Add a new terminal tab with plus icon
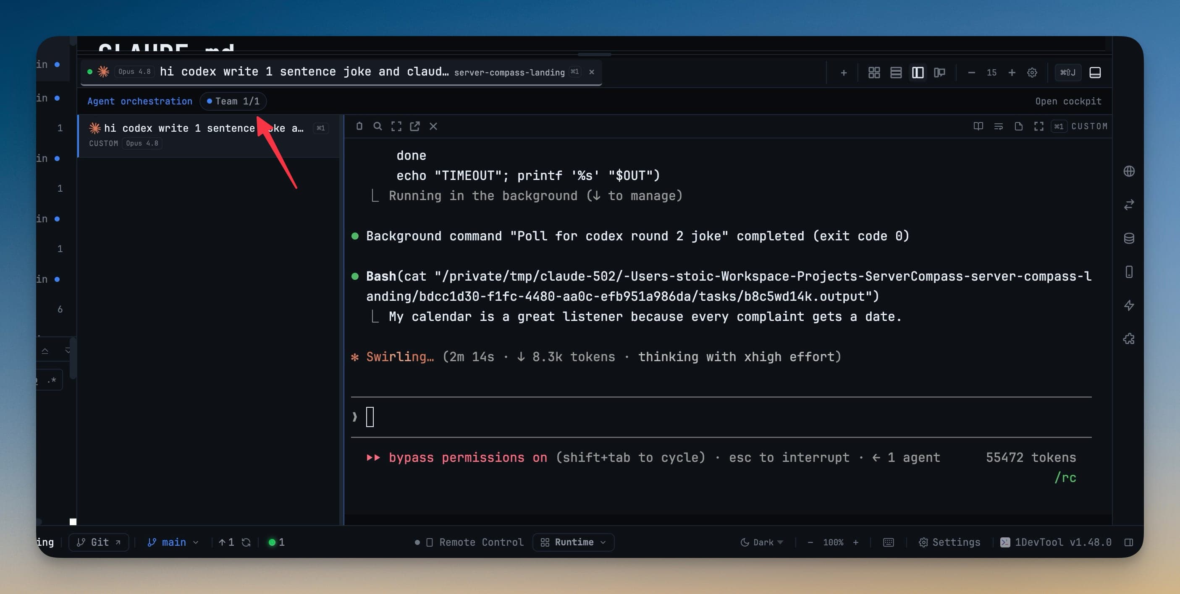Image resolution: width=1180 pixels, height=594 pixels. click(x=843, y=72)
